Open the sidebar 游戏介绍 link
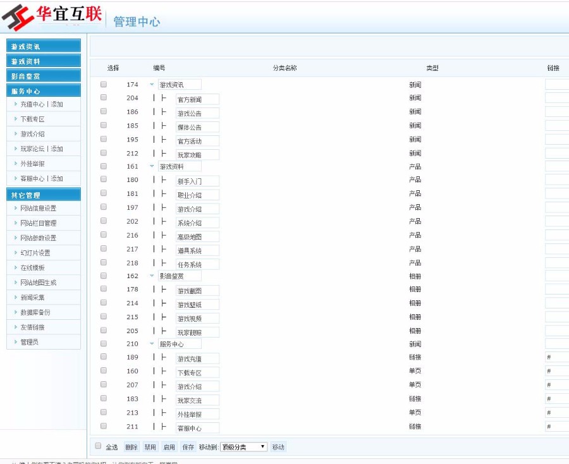The width and height of the screenshot is (569, 464). 32,134
